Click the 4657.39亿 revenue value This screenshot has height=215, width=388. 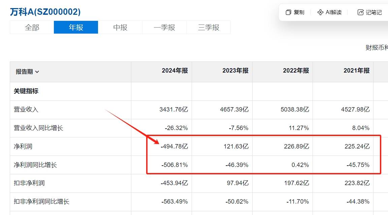pos(234,110)
